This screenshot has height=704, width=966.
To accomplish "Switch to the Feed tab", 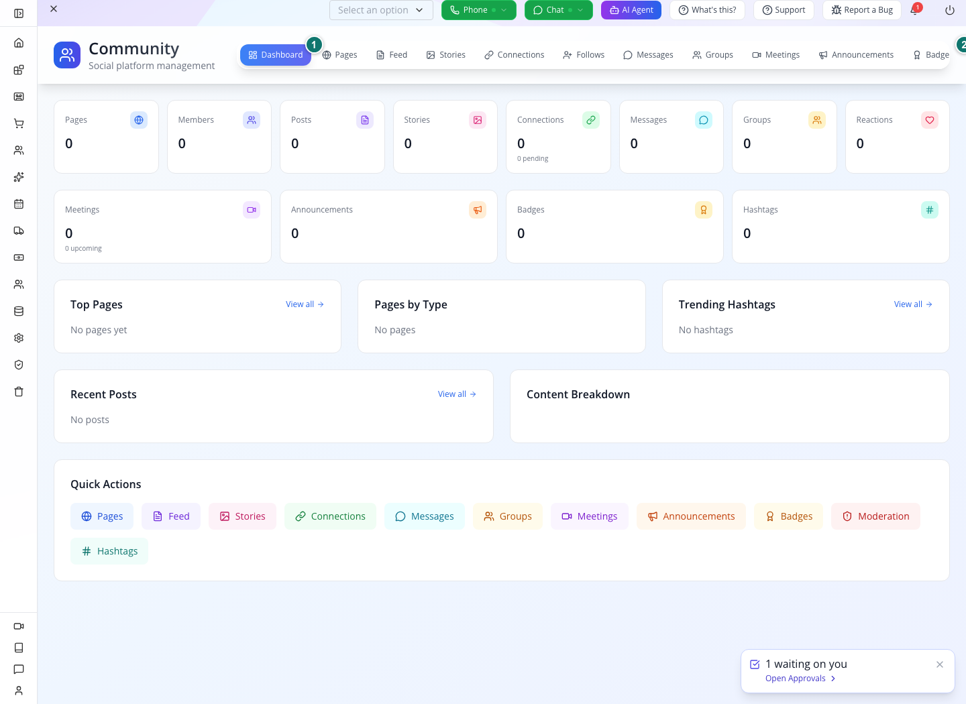I will 392,55.
